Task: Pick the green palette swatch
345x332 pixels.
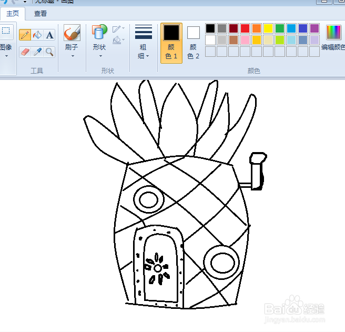Action: coord(280,28)
